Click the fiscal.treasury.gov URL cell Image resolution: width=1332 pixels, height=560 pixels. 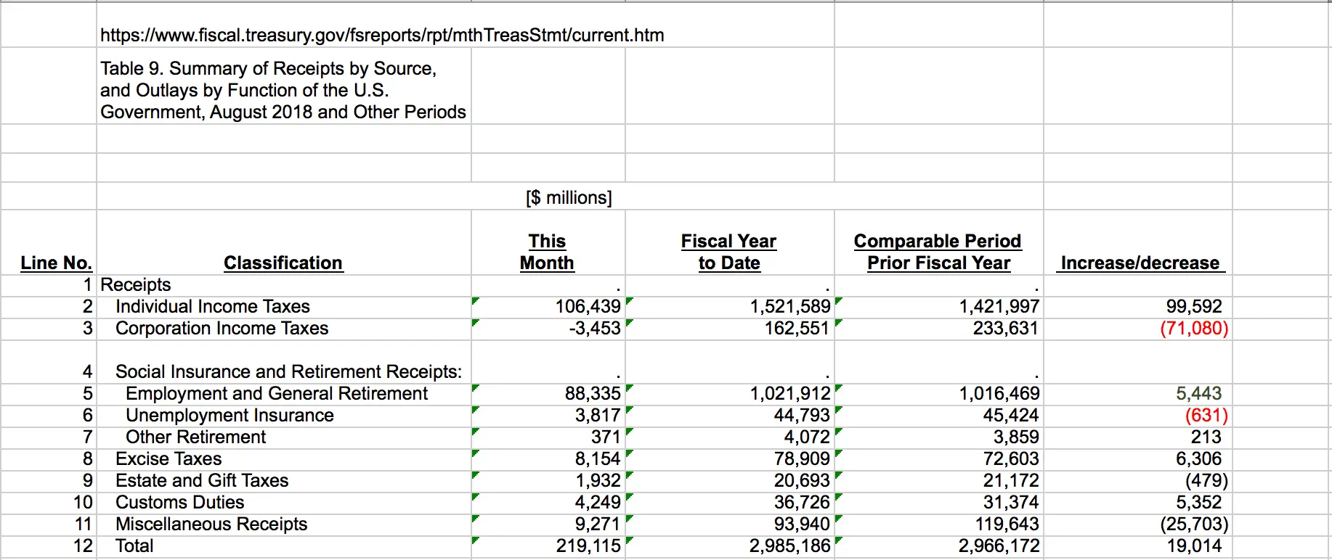pyautogui.click(x=382, y=35)
